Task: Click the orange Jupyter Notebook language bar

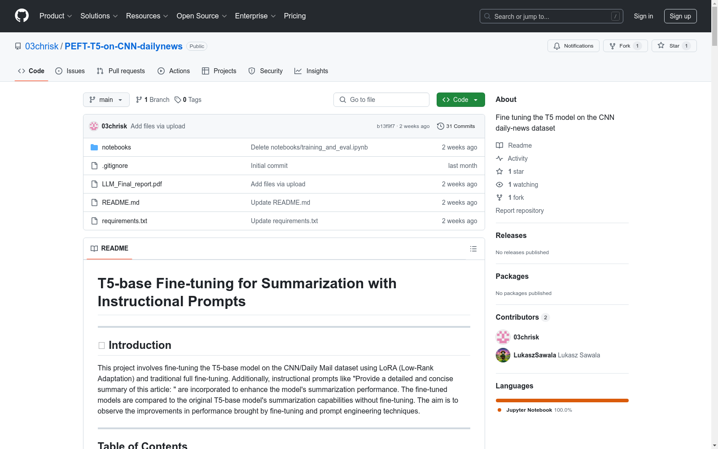Action: (x=562, y=401)
